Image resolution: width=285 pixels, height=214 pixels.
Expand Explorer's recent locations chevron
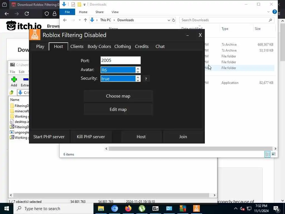80,20
